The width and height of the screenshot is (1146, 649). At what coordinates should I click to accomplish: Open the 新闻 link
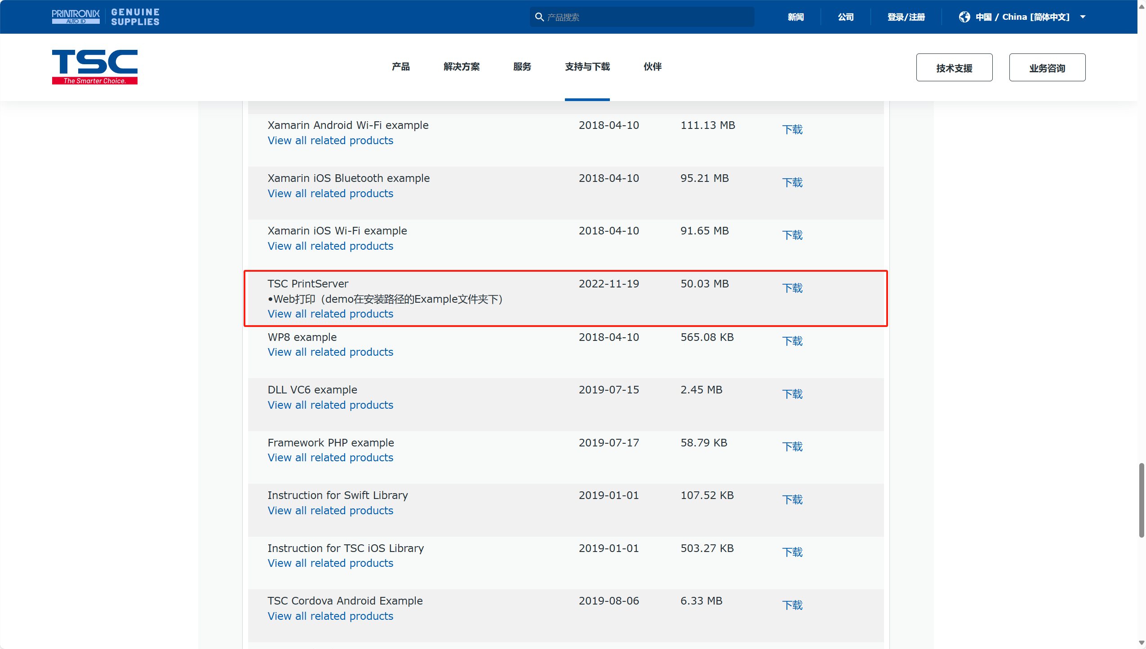point(796,17)
